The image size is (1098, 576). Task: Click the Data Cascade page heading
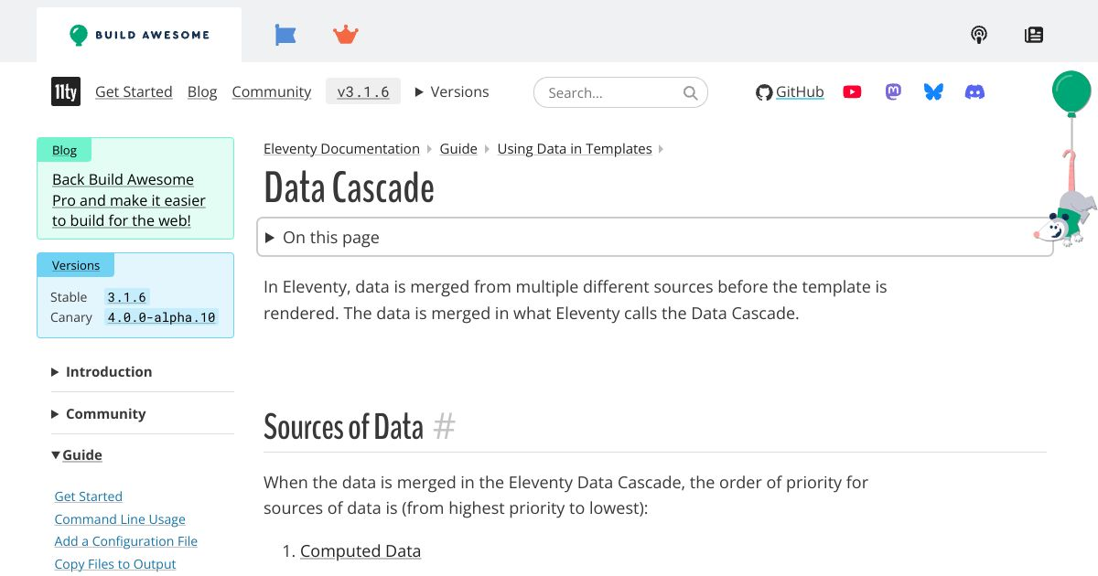(349, 188)
